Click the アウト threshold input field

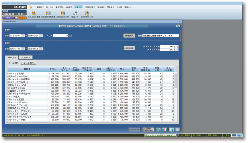tap(61, 36)
